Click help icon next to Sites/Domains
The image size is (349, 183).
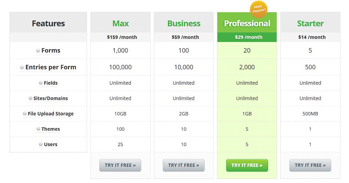30,98
